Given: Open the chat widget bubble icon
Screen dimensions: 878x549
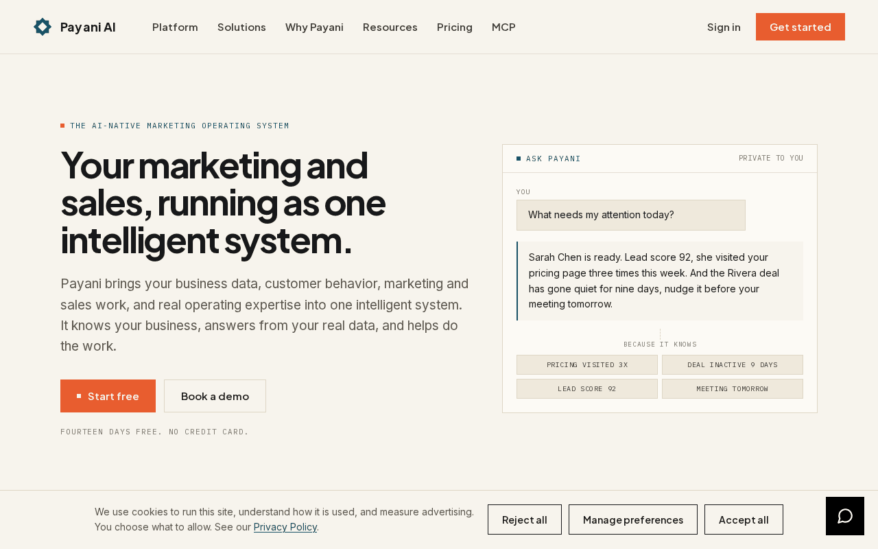Looking at the screenshot, I should coord(845,516).
